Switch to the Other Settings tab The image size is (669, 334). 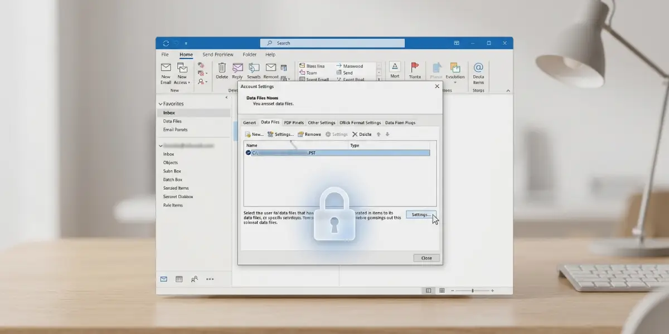(322, 122)
